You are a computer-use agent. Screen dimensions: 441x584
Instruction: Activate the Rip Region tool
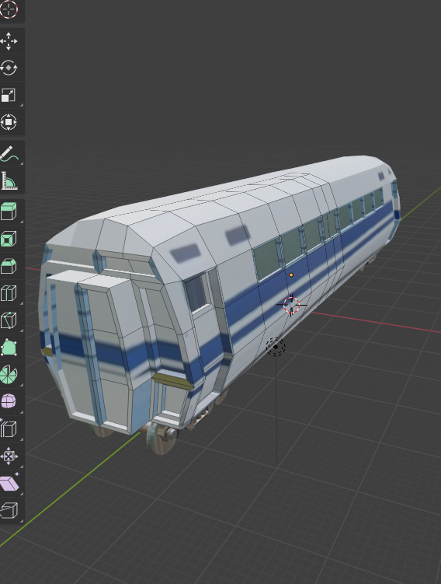click(x=9, y=510)
